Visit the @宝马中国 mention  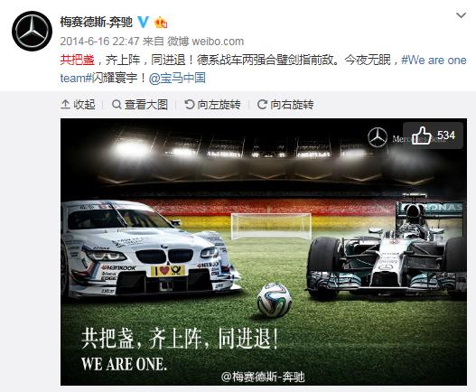pos(177,78)
